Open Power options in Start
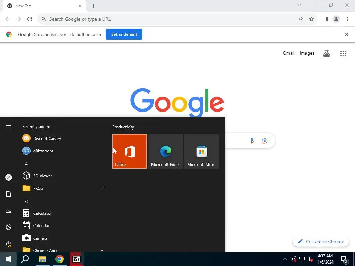Viewport: 355px width, 266px height. 9,244
